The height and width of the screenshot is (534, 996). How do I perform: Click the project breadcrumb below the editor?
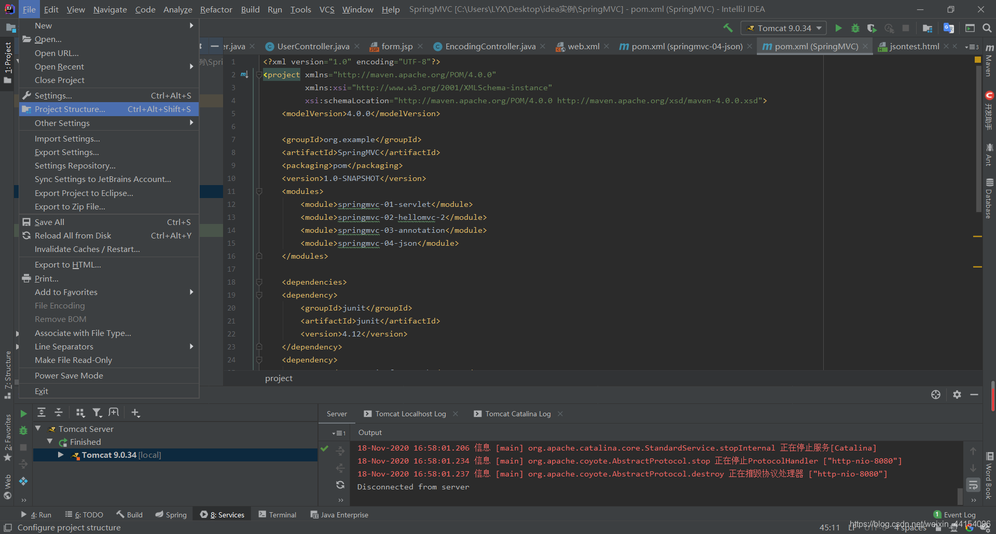(x=279, y=378)
